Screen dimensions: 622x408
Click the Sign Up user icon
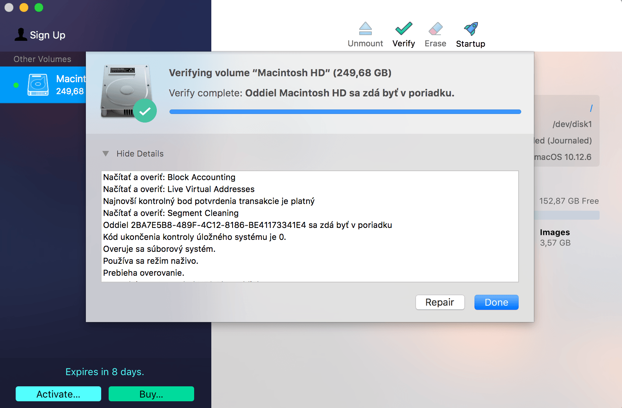21,34
